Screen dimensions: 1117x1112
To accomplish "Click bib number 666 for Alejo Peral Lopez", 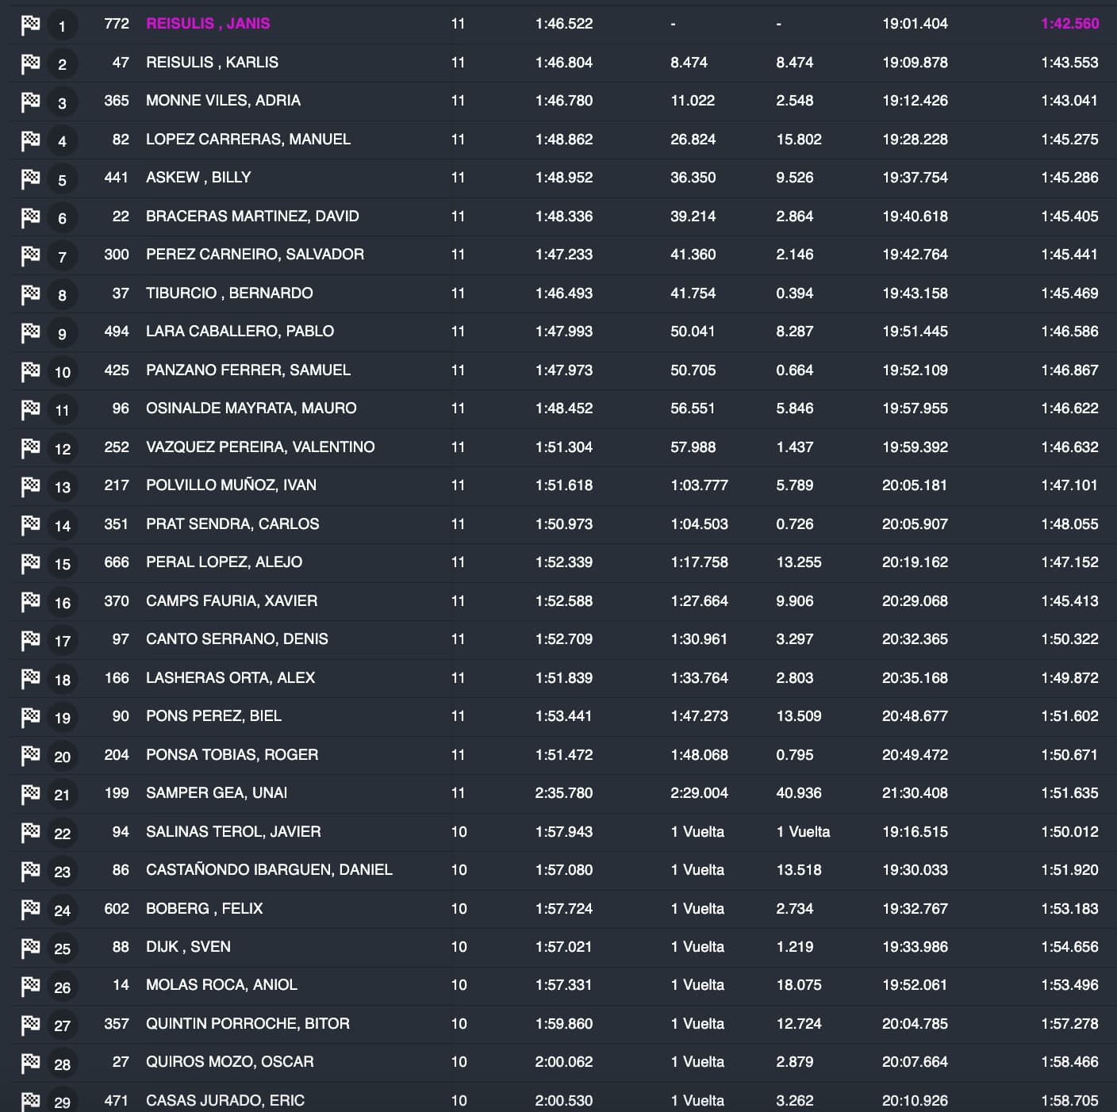I will tap(117, 562).
